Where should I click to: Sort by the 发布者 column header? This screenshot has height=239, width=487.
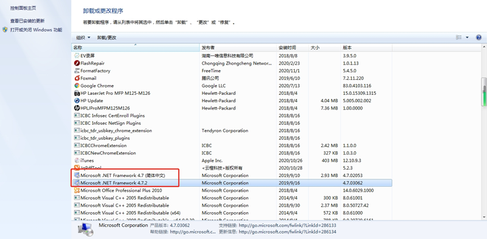238,48
